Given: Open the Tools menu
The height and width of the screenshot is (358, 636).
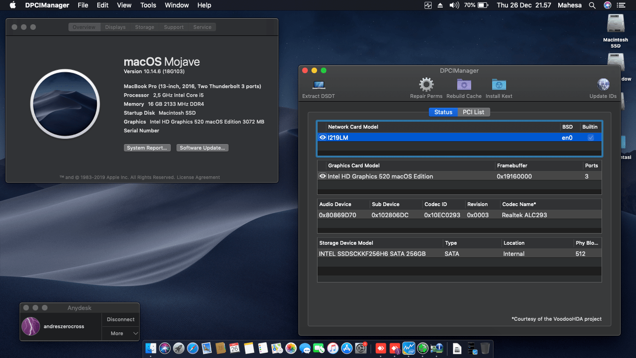Looking at the screenshot, I should coord(148,5).
